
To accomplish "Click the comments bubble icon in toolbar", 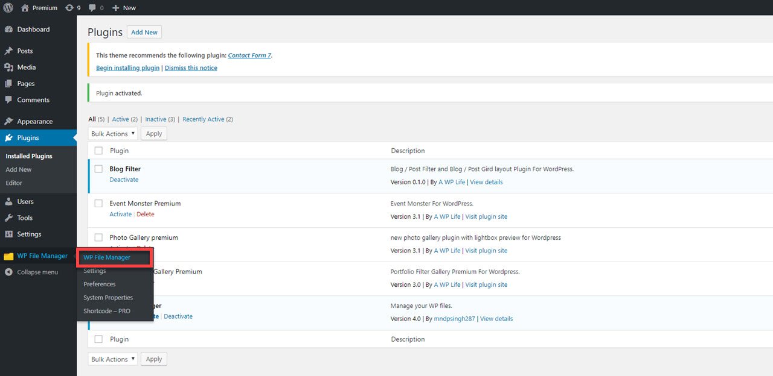I will pyautogui.click(x=92, y=8).
